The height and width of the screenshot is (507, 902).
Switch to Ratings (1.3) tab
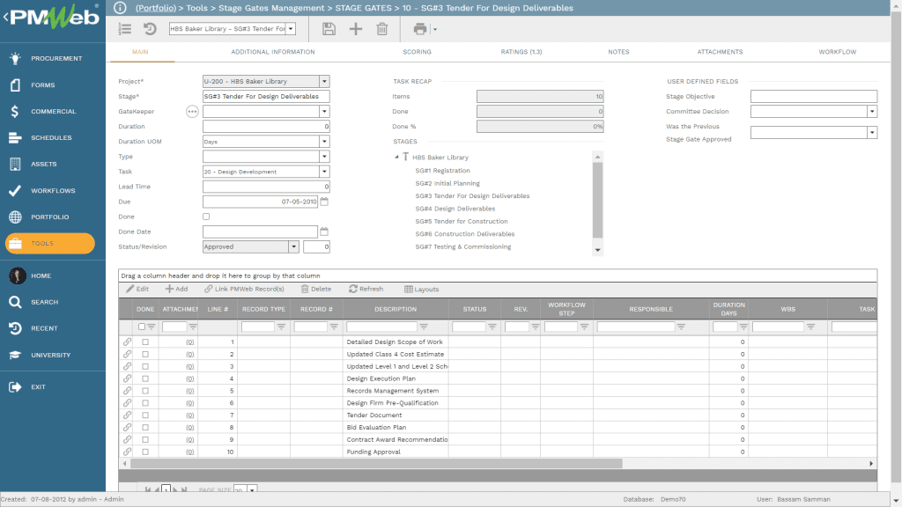521,52
